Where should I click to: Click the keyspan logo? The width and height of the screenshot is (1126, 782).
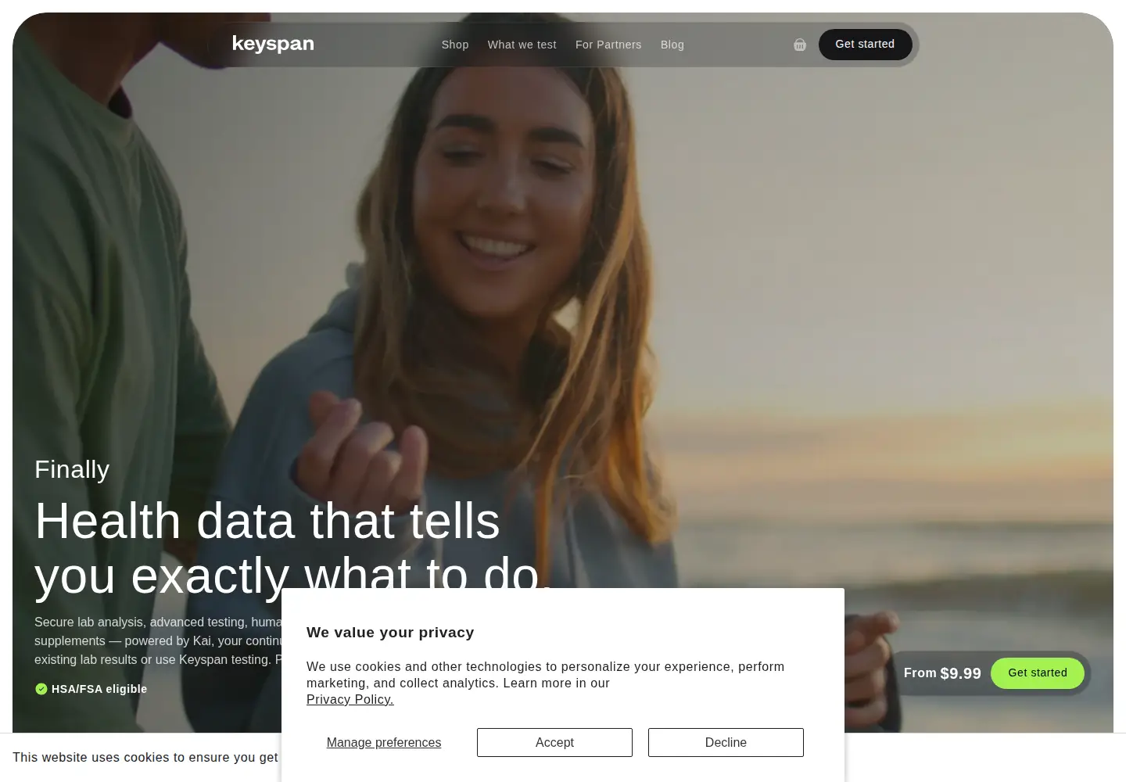click(x=273, y=44)
